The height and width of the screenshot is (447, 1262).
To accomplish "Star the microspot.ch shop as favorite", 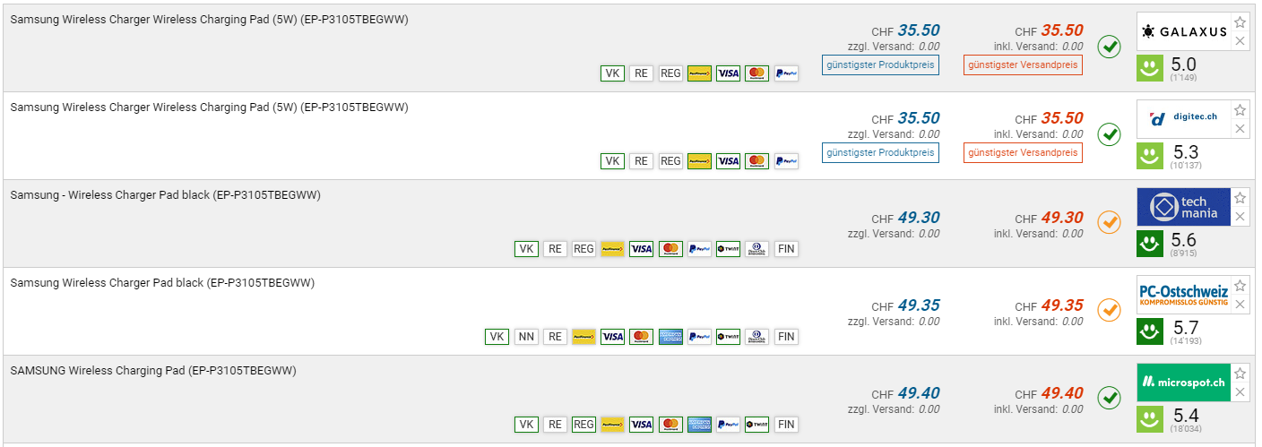I will pos(1240,374).
